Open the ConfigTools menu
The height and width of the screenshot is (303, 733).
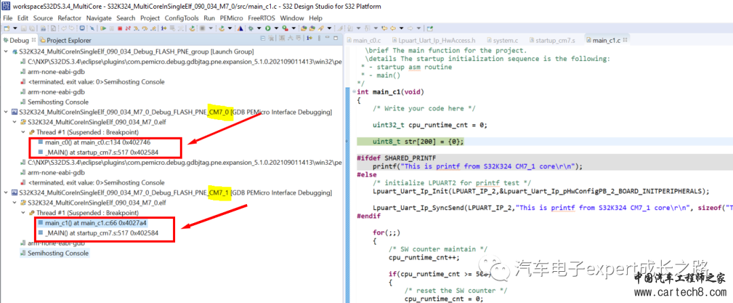[x=183, y=18]
